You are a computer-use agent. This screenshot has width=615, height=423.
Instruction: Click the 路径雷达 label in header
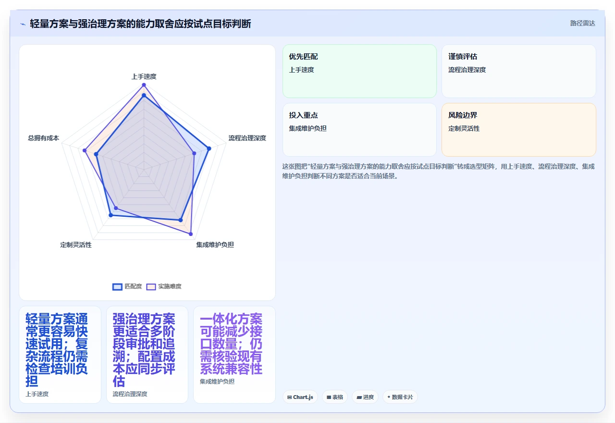coord(582,23)
